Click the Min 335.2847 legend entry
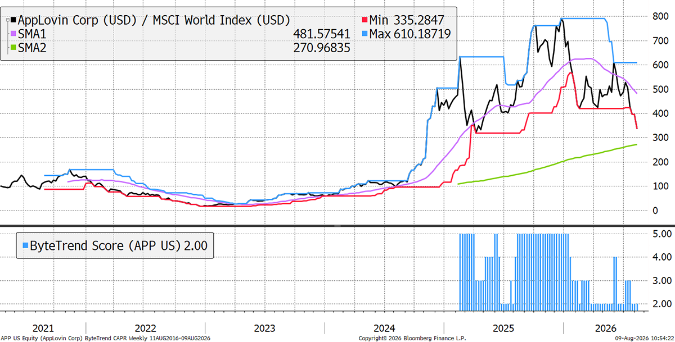Viewport: 675px width, 342px height. [x=403, y=20]
